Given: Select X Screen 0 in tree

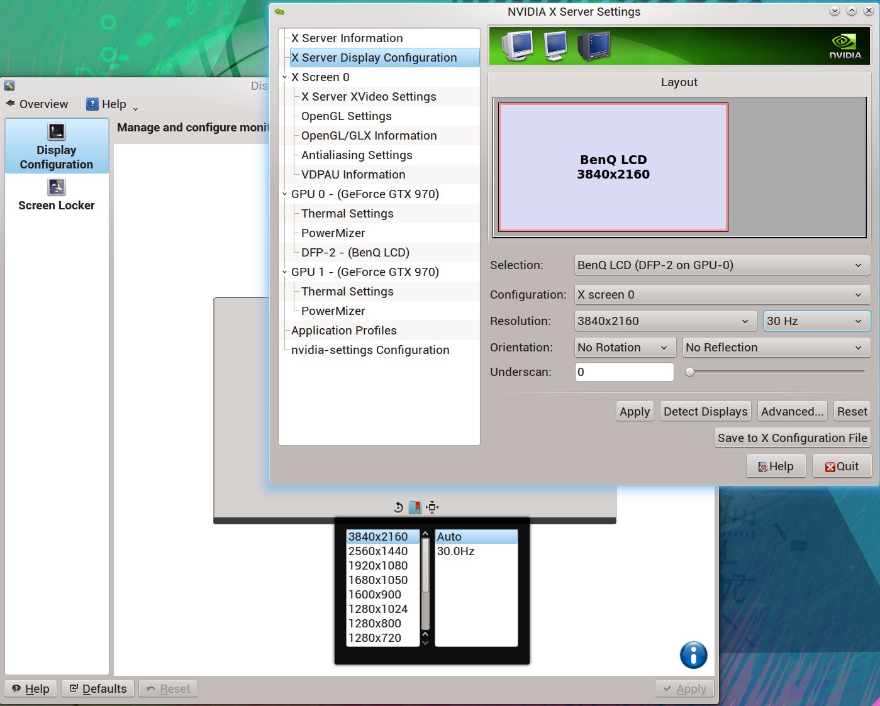Looking at the screenshot, I should (320, 77).
